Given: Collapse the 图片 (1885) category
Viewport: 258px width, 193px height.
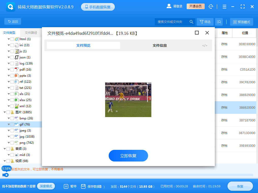Looking at the screenshot, I should pos(5,112).
